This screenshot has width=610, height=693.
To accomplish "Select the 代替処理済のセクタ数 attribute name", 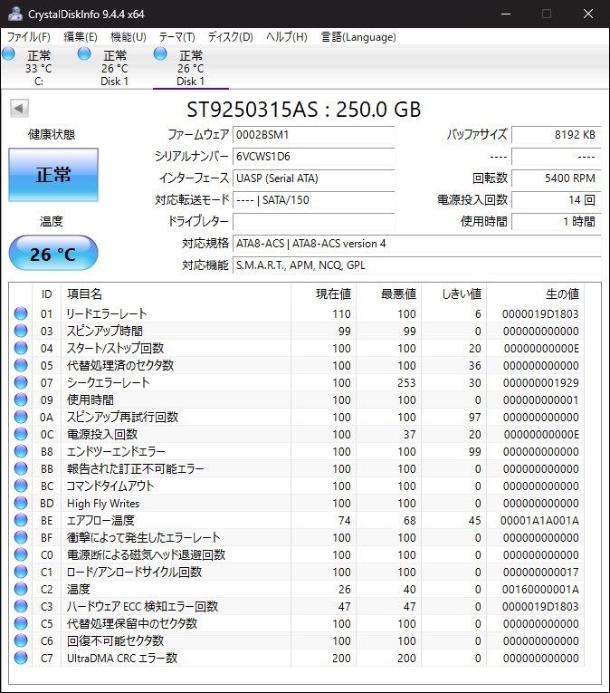I will coord(120,365).
